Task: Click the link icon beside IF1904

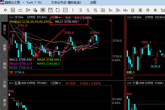Action: coord(11,17)
